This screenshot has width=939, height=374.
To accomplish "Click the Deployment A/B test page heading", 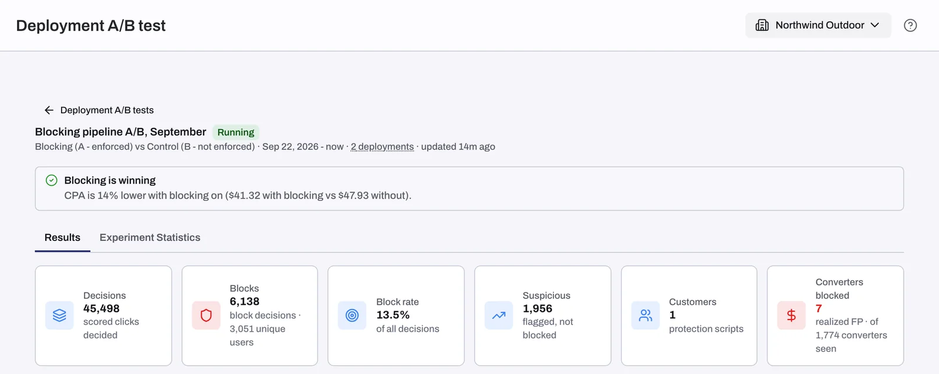I will click(91, 26).
